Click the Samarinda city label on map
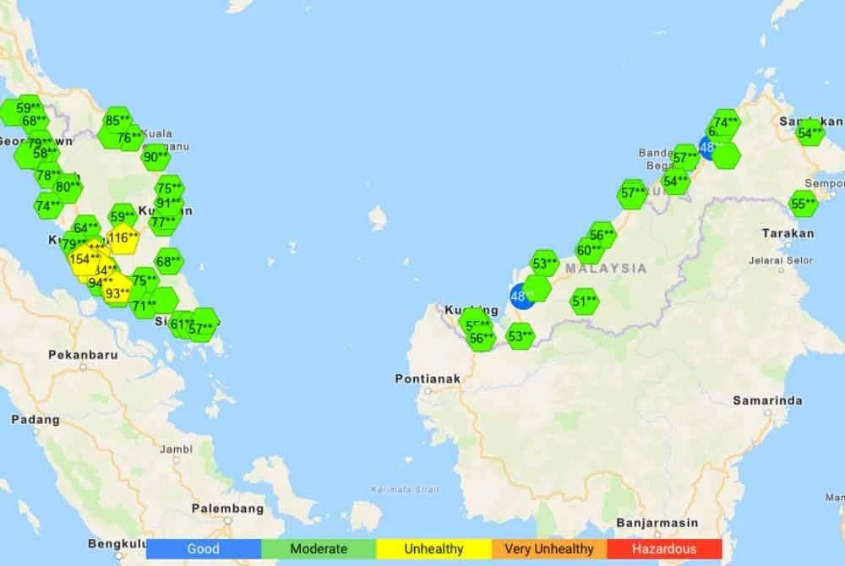 [766, 400]
